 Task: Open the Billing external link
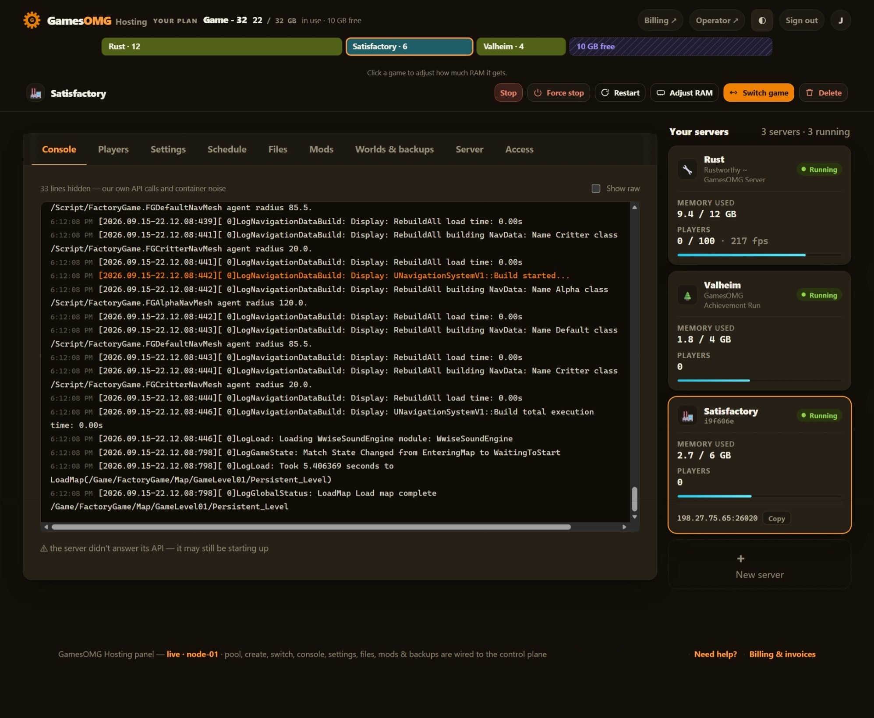[660, 21]
